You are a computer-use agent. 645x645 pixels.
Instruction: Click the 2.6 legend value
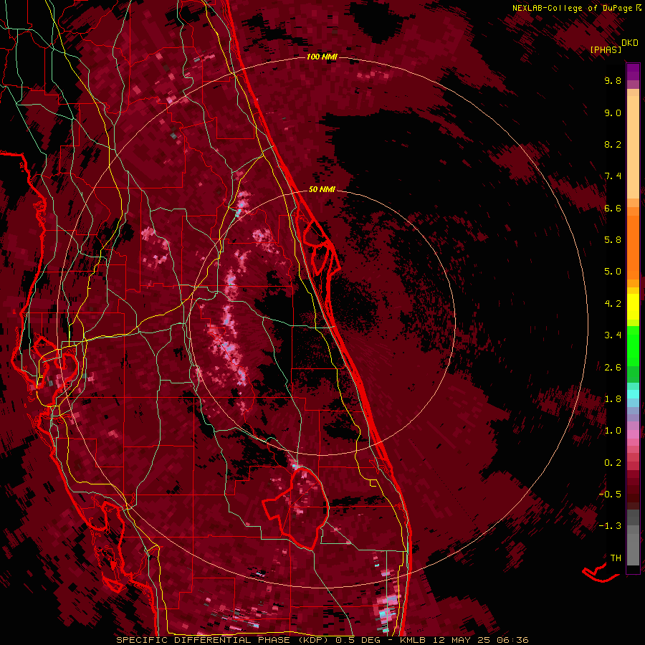click(x=613, y=368)
